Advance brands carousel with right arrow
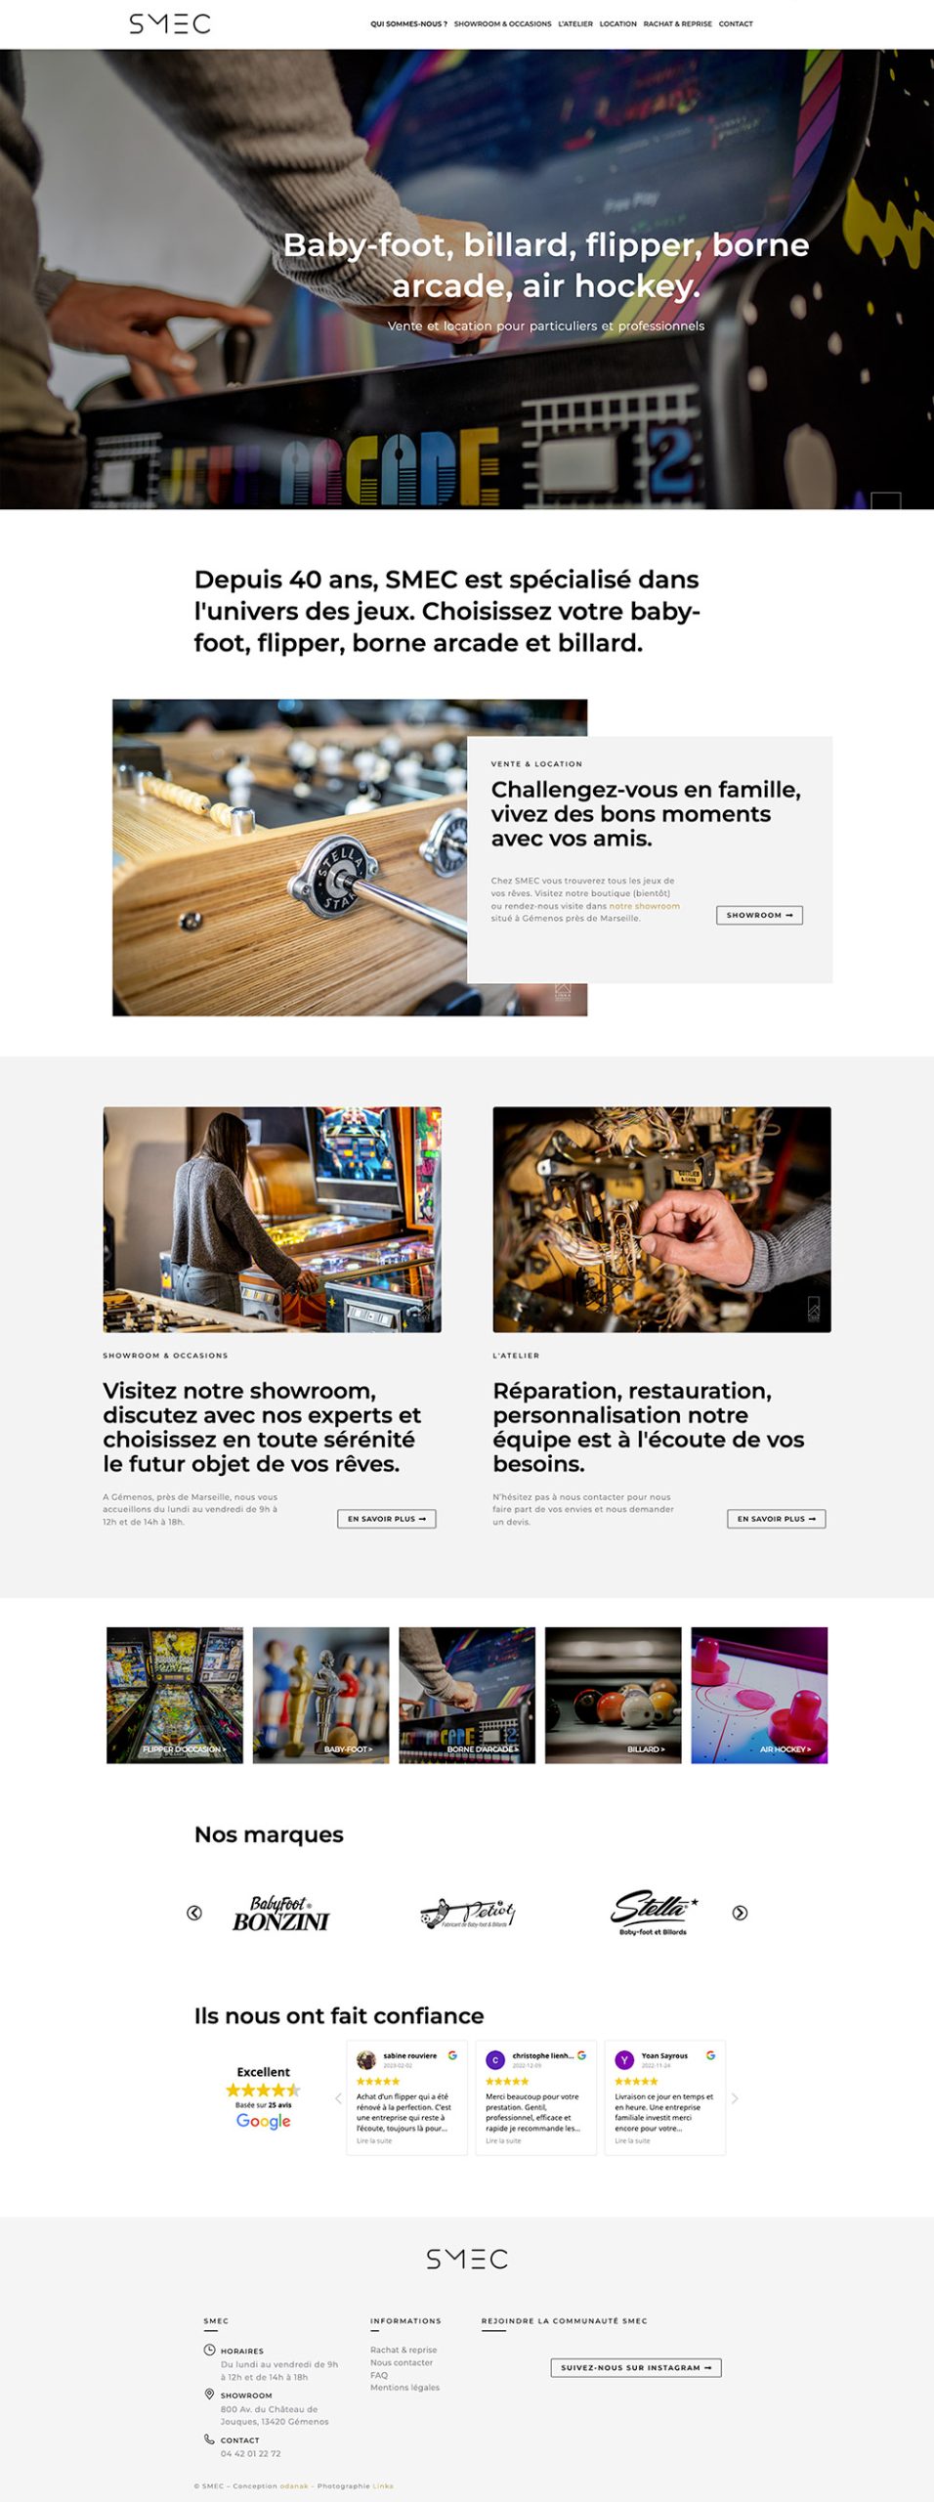934x2502 pixels. coord(740,1913)
